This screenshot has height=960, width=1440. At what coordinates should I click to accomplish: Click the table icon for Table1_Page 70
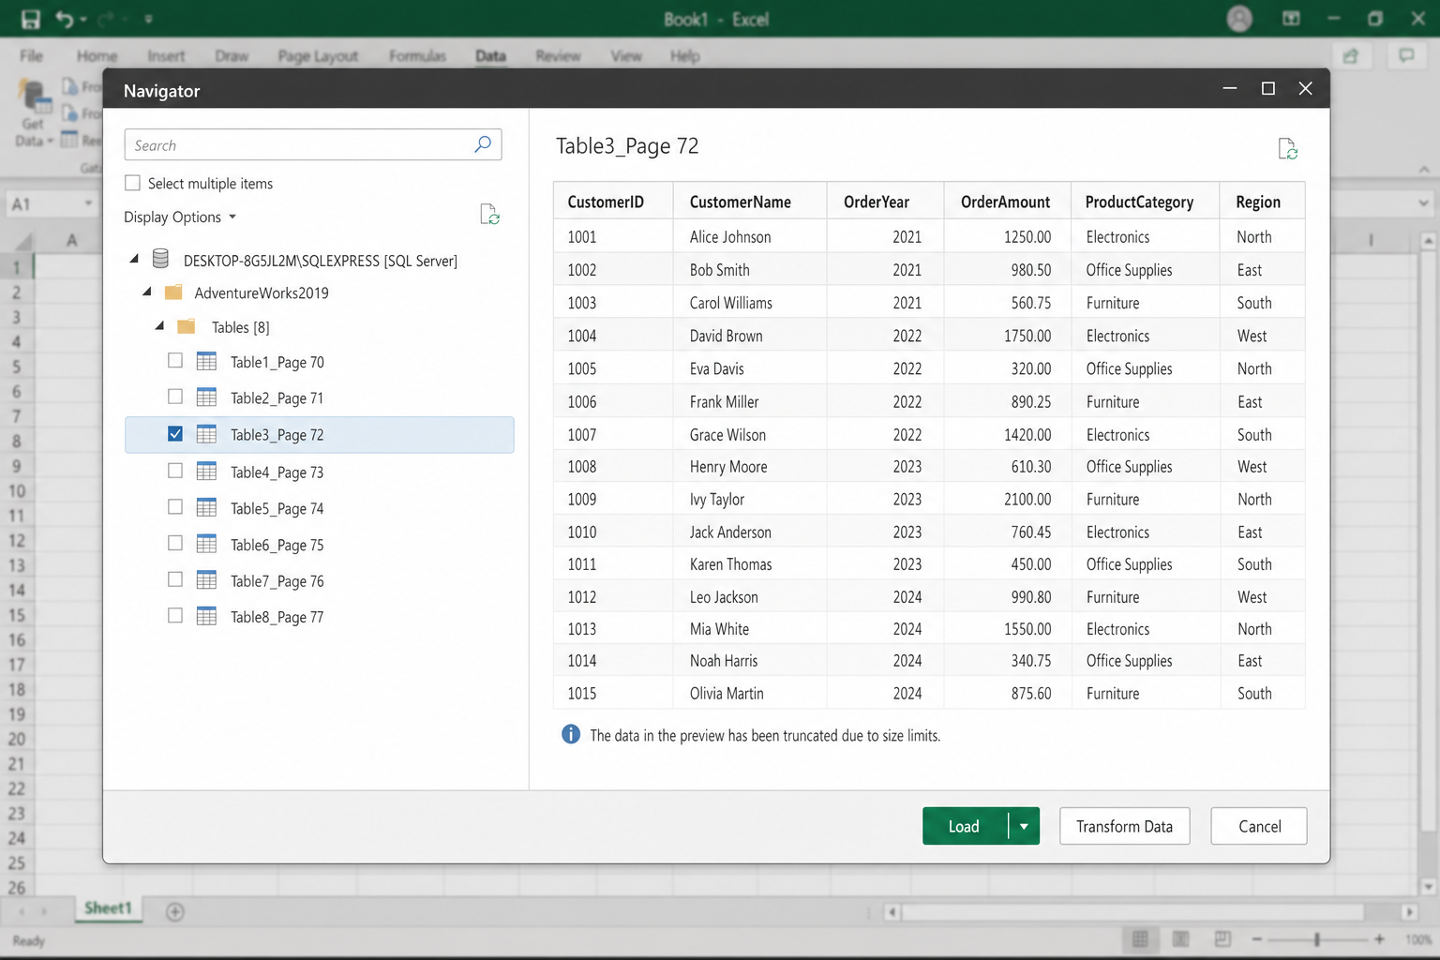[206, 361]
